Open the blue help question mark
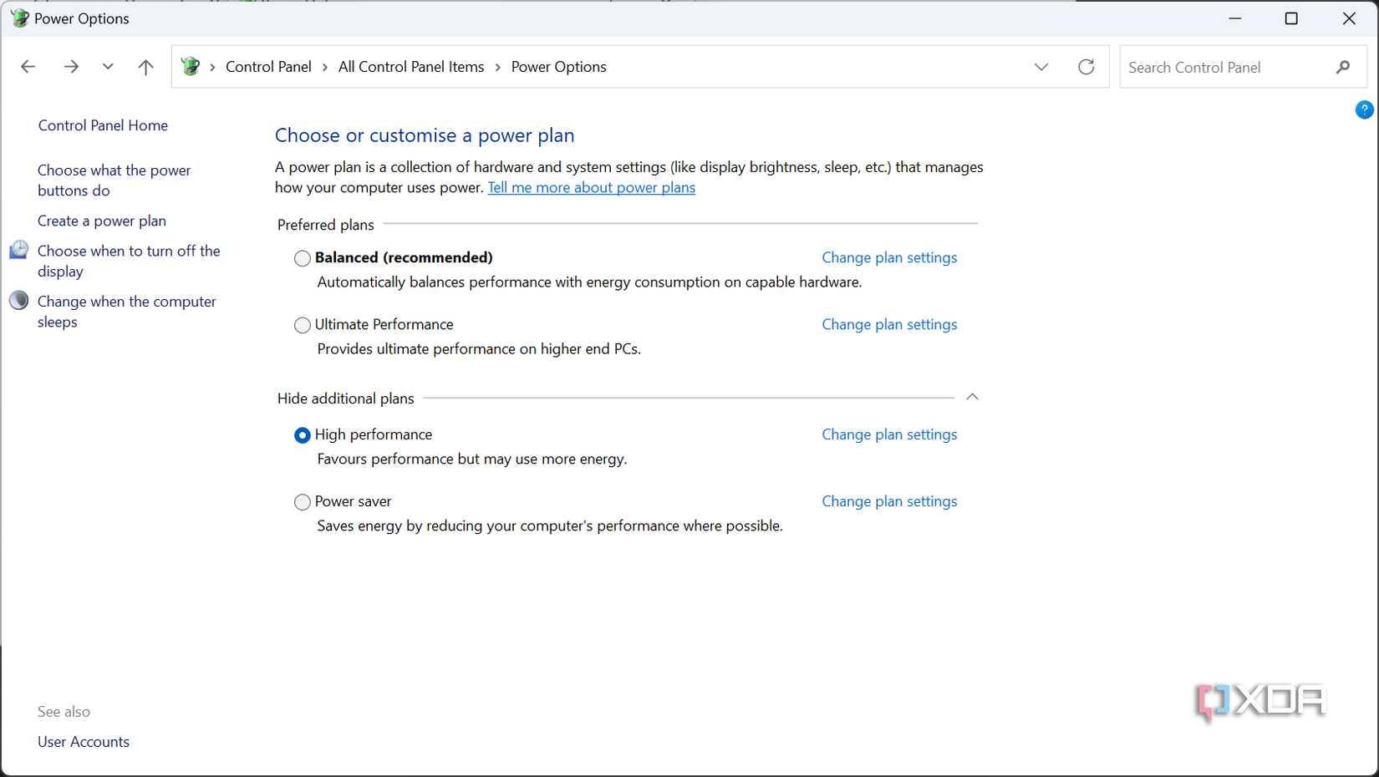1379x777 pixels. tap(1364, 109)
